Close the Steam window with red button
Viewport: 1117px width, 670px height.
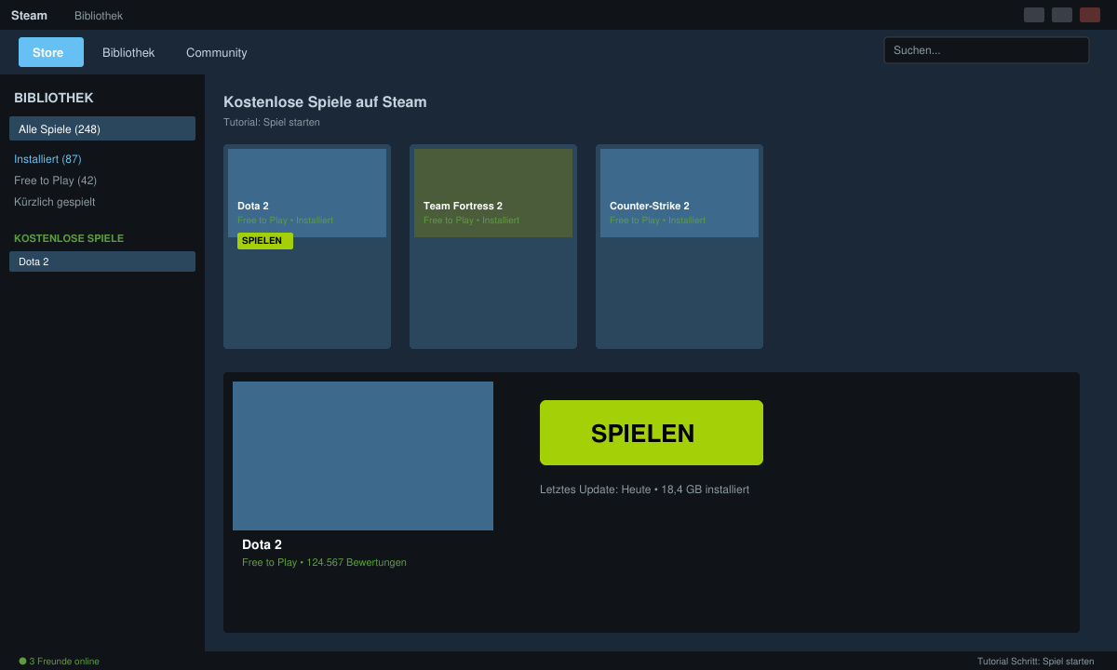coord(1090,15)
